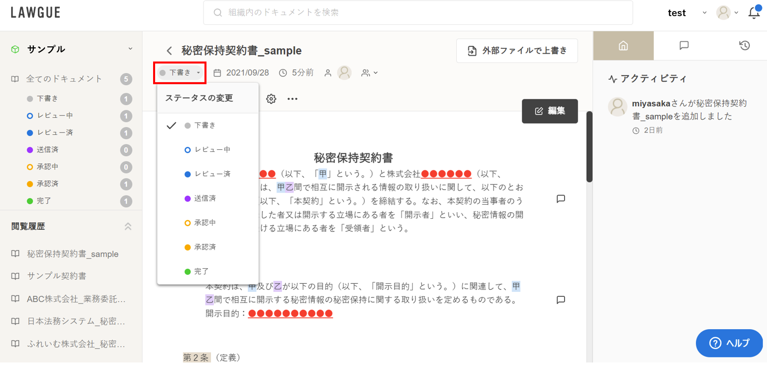Image resolution: width=767 pixels, height=365 pixels.
Task: Click the 編集 edit button
Action: click(549, 111)
